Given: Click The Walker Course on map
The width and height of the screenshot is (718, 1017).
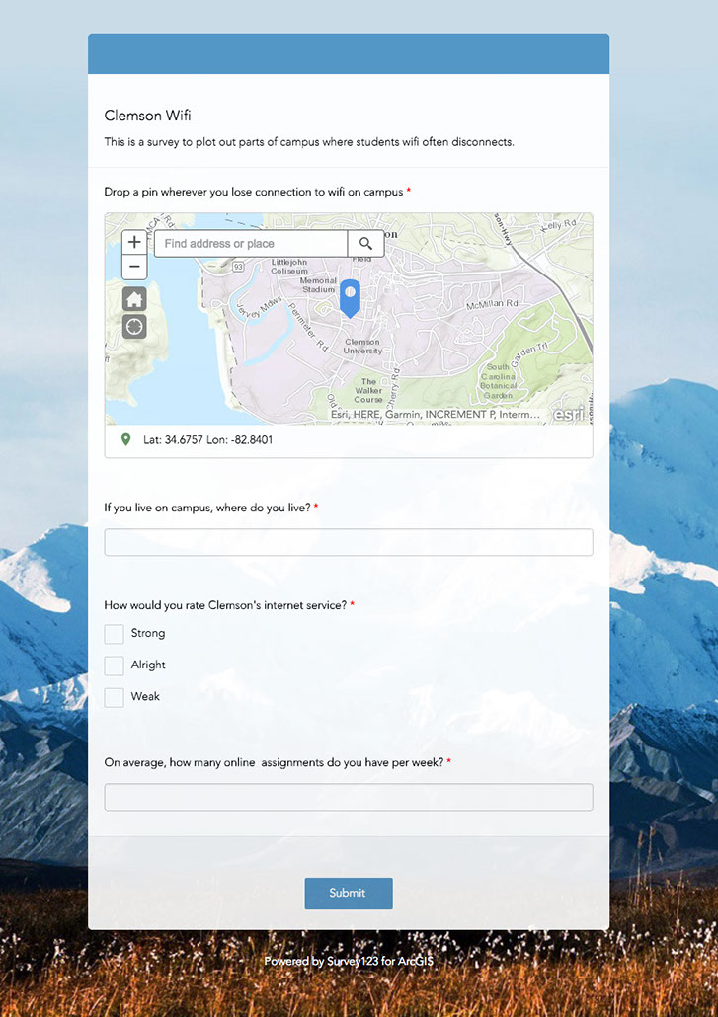Looking at the screenshot, I should point(368,390).
